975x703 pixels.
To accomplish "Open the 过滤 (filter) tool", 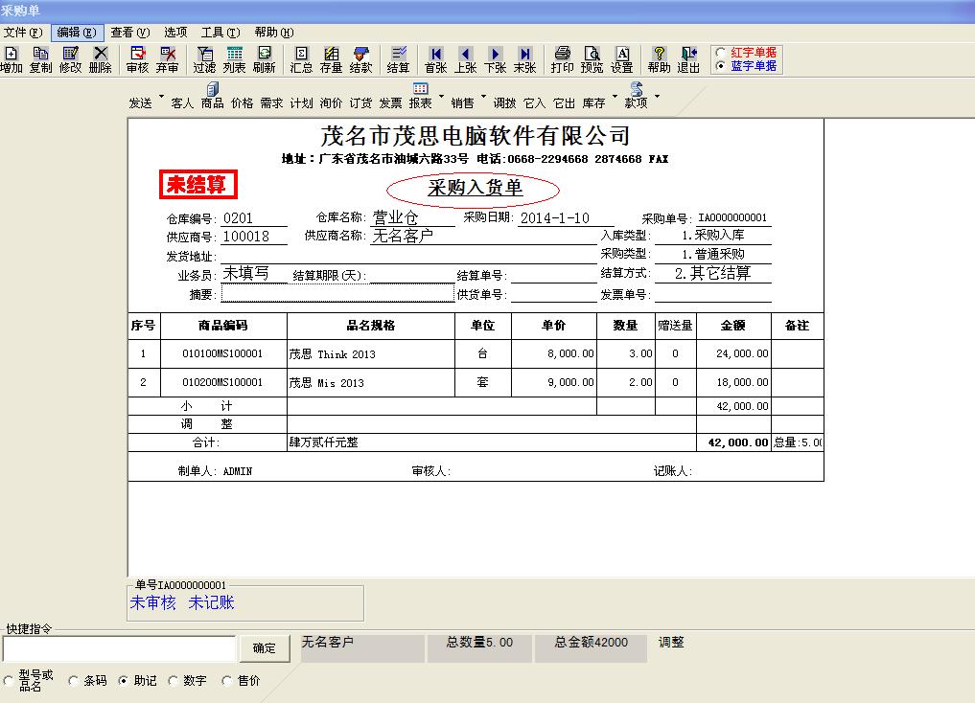I will click(x=204, y=59).
